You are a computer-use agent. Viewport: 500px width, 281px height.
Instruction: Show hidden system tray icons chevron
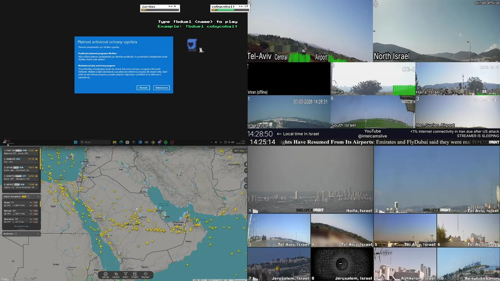(x=211, y=142)
